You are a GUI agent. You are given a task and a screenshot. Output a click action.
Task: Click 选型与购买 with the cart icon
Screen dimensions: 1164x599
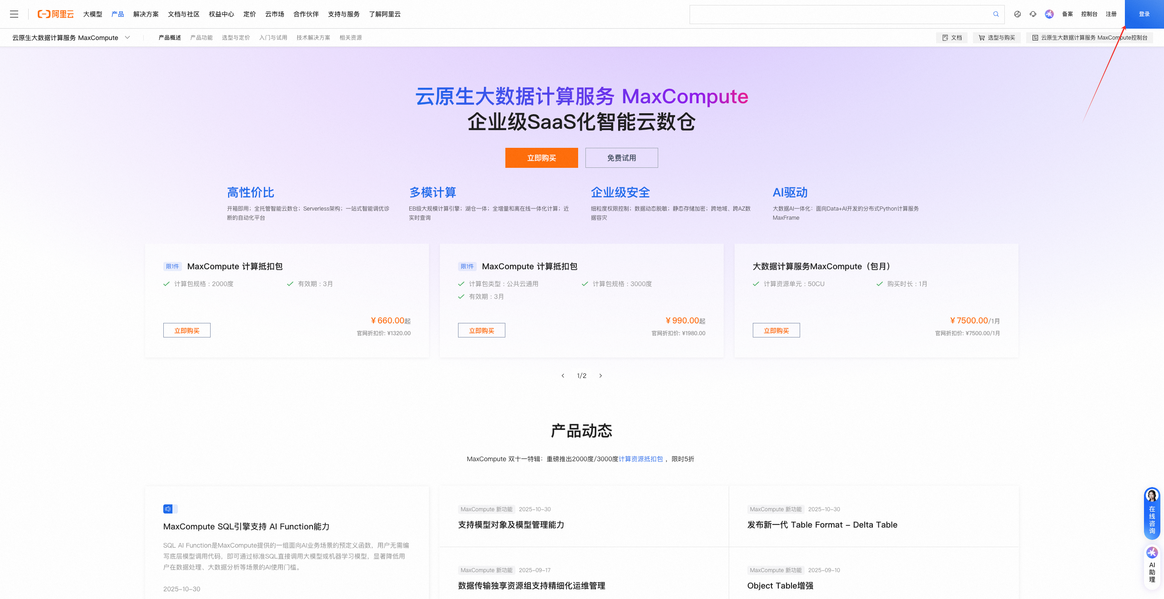point(996,38)
